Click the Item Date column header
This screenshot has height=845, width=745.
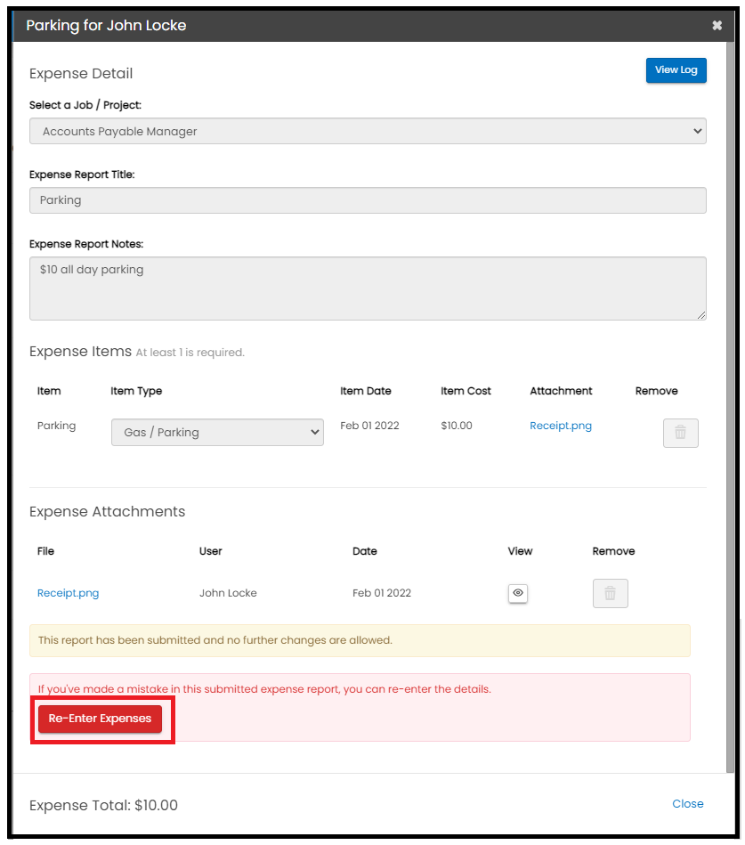[366, 391]
